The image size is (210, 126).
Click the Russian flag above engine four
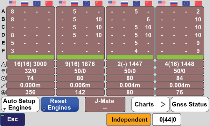tap(174, 3)
